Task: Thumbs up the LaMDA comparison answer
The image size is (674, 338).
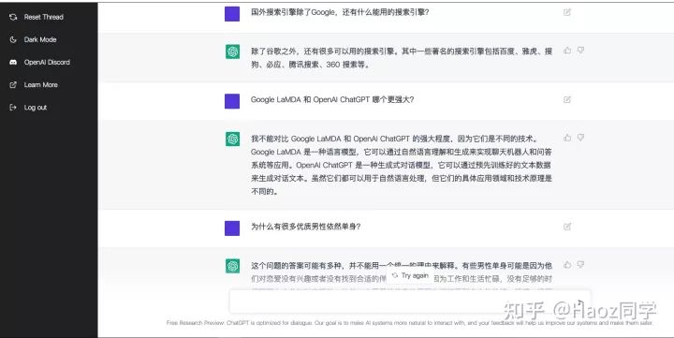Action: (x=567, y=138)
